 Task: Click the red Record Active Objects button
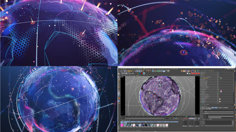(184, 119)
